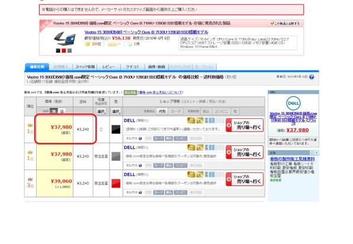The height and width of the screenshot is (244, 353).
Task: Toggle shipping 込 (included) price view
Action: (62, 111)
